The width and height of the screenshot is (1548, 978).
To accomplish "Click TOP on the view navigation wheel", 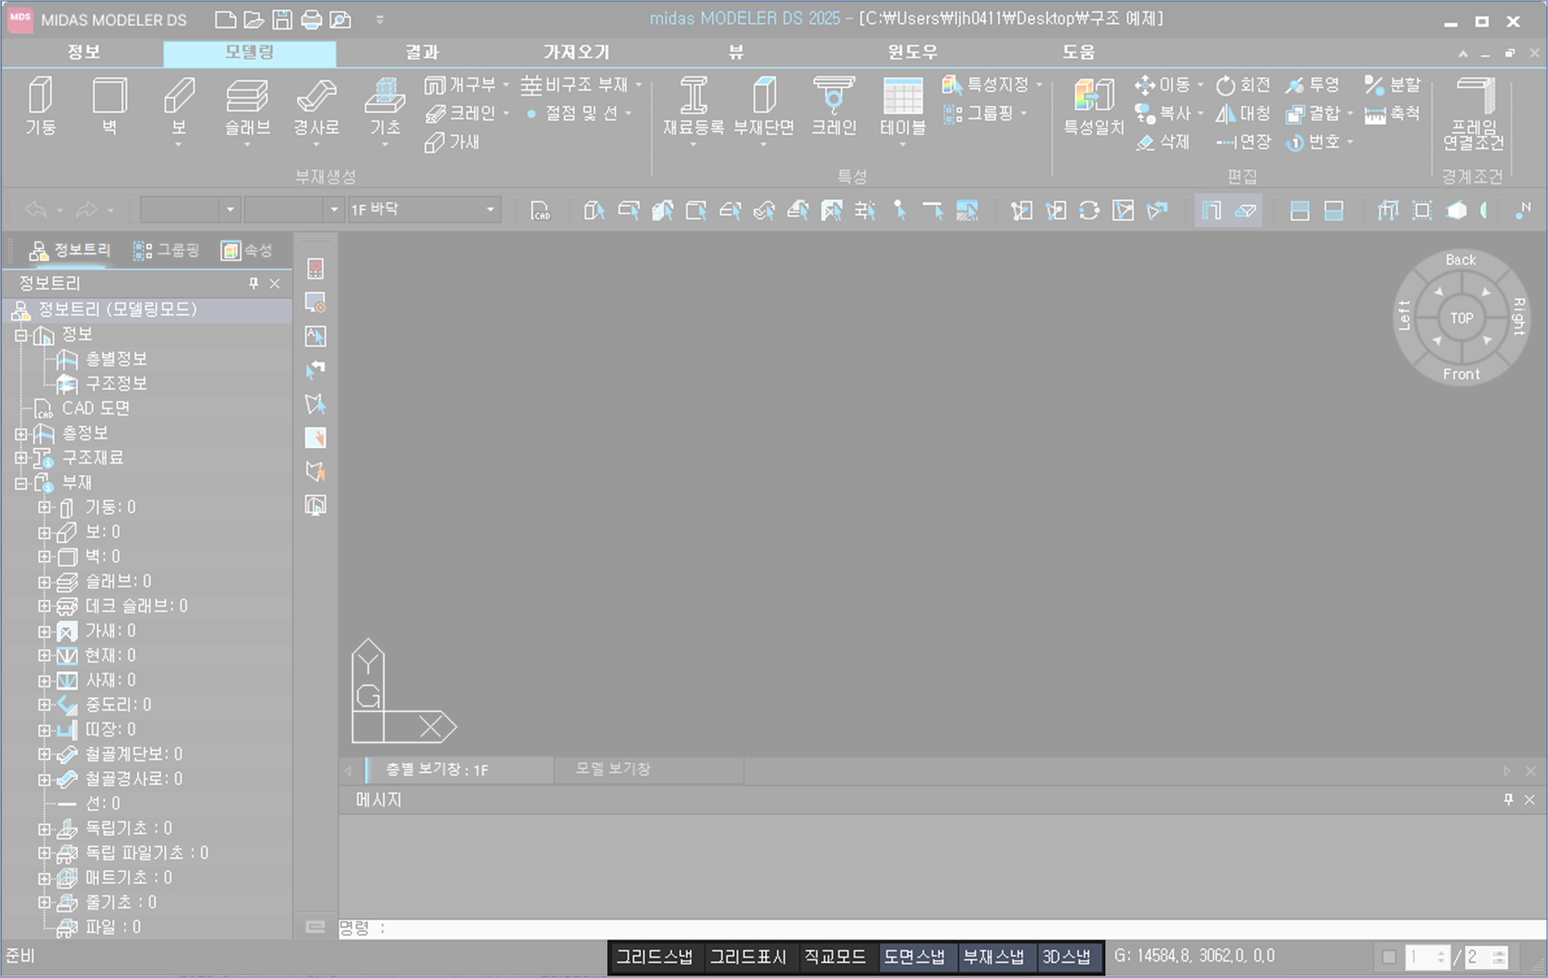I will (x=1461, y=318).
